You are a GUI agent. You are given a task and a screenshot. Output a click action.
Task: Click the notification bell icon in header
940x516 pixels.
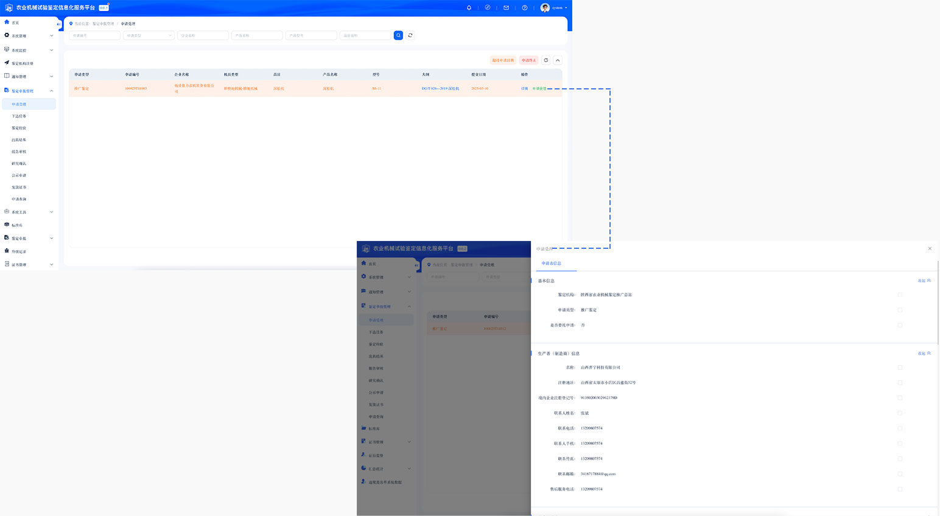click(x=469, y=8)
